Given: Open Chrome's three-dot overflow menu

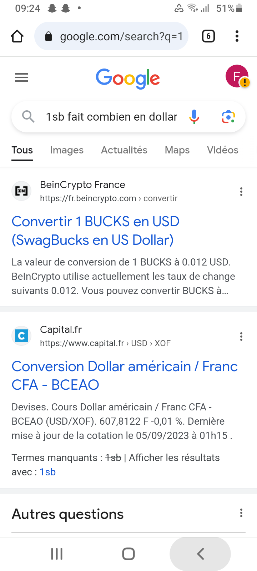Looking at the screenshot, I should coord(237,36).
